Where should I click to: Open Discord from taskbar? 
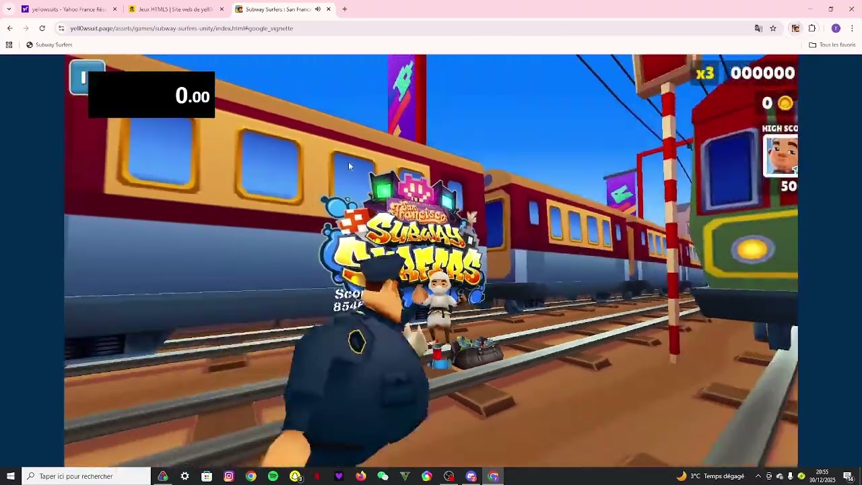pos(471,476)
